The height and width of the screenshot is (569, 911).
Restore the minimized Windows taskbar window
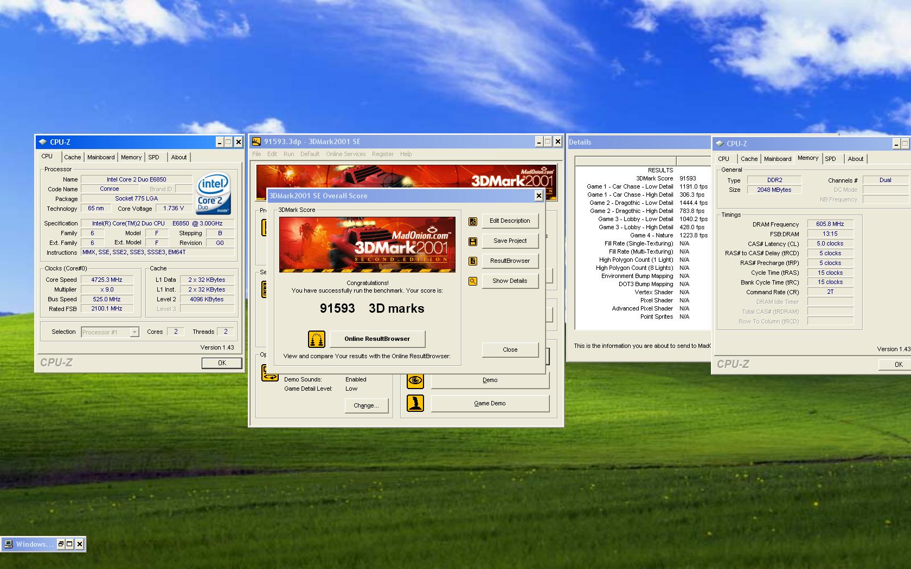[x=61, y=544]
